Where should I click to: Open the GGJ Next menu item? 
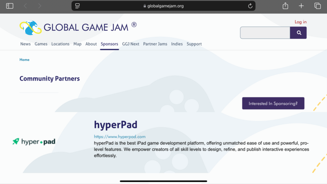[130, 44]
